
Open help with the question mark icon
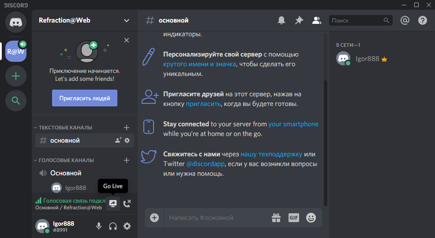[422, 20]
